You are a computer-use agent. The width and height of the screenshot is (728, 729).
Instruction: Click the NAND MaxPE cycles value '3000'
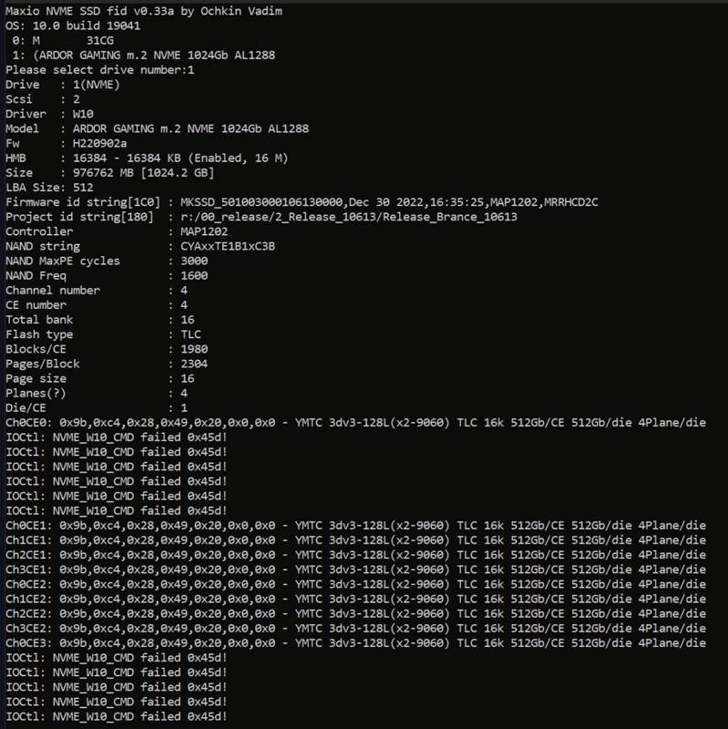[194, 262]
